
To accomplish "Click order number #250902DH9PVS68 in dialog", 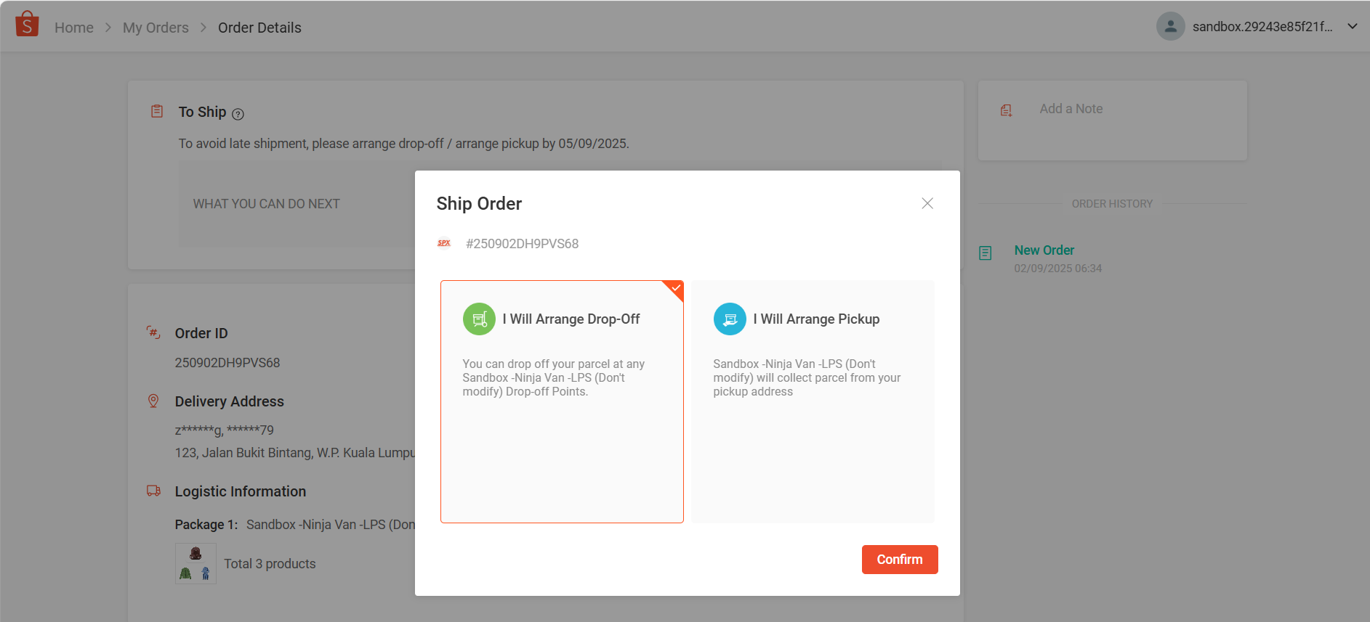I will (523, 244).
